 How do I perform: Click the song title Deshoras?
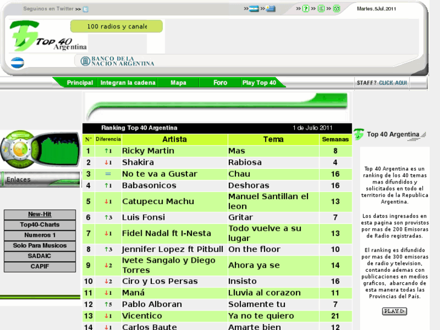coord(249,185)
